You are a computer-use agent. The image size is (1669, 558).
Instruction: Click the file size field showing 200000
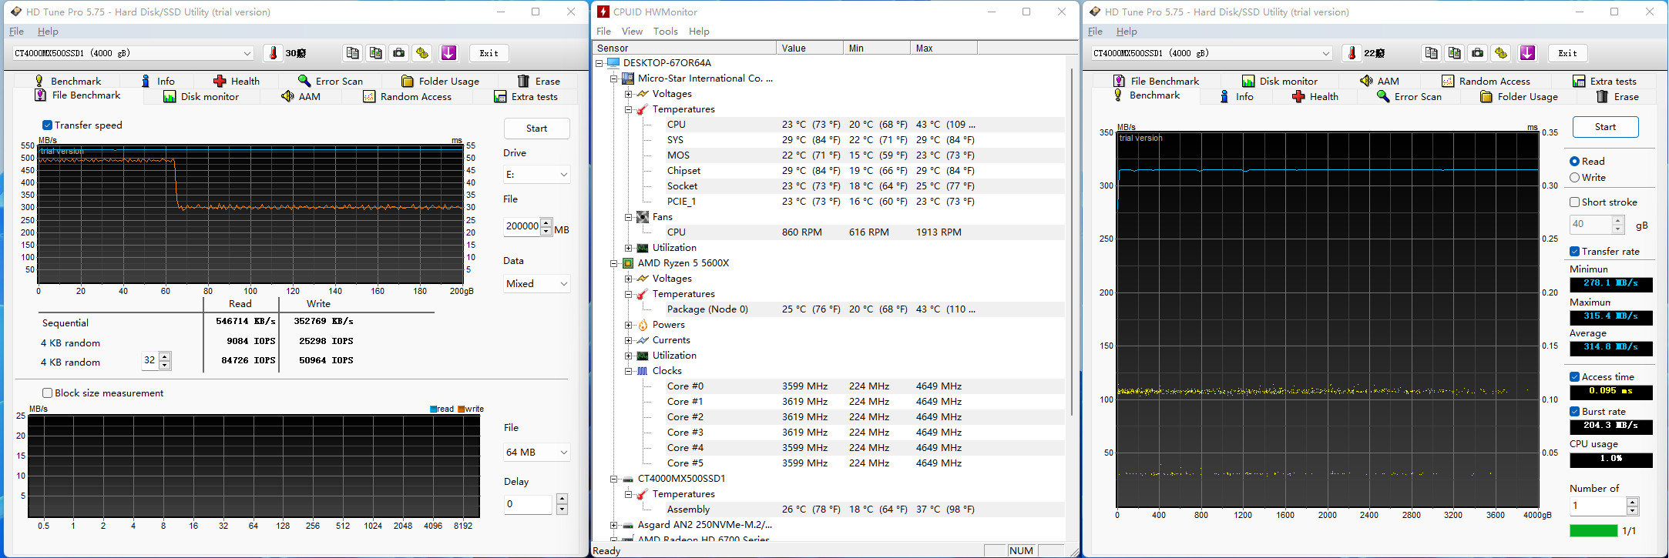click(x=522, y=226)
